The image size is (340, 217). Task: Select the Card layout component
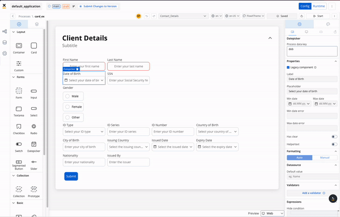[x=34, y=48]
